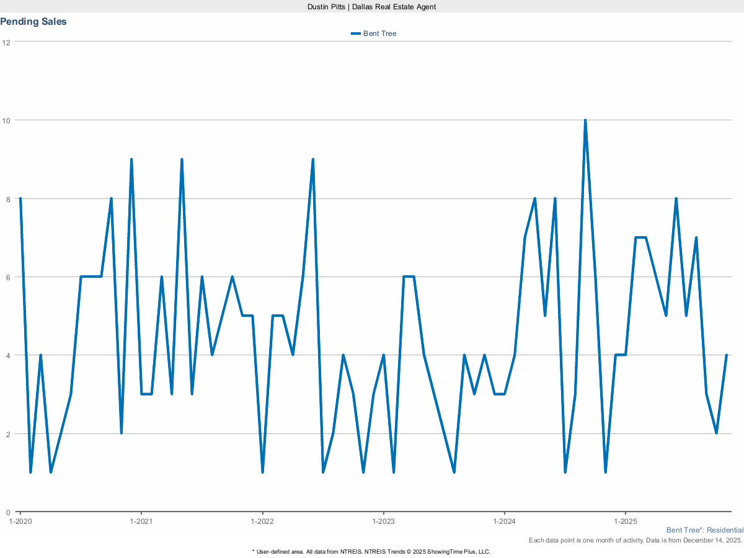Click the NTREIS Trends disclaimer text

(371, 551)
